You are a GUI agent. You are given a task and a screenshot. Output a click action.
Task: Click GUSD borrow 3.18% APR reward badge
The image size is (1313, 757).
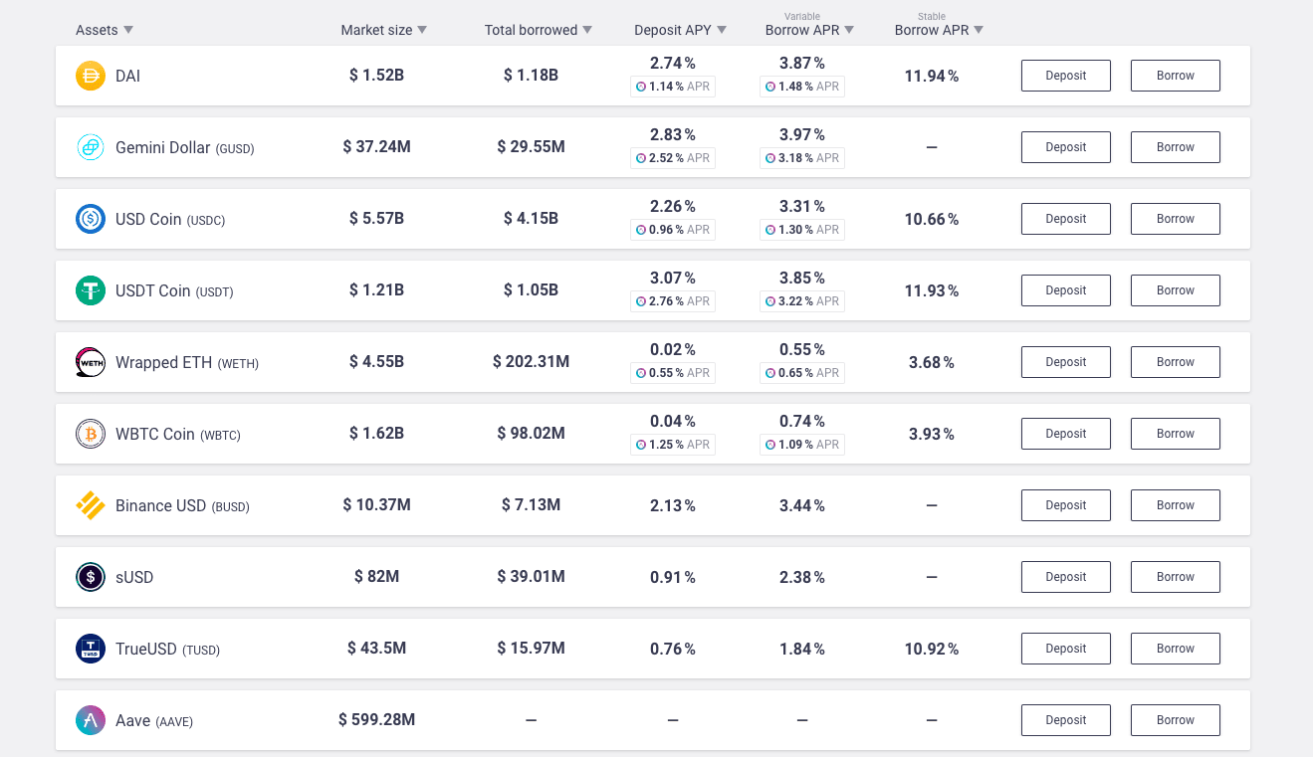pyautogui.click(x=802, y=158)
